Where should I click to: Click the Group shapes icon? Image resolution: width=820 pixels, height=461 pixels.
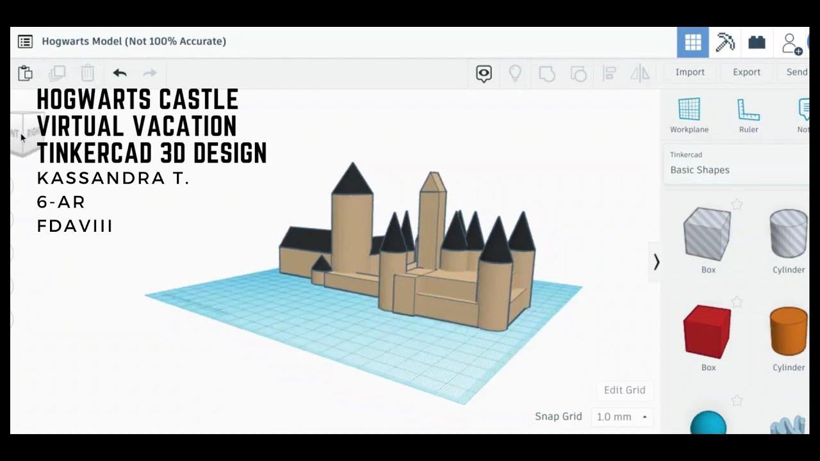(x=546, y=73)
